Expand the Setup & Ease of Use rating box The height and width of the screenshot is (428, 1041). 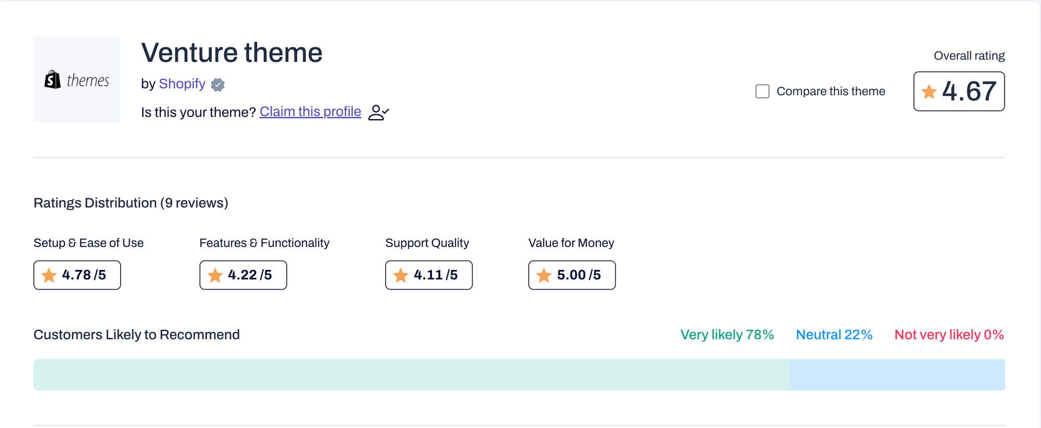pyautogui.click(x=77, y=275)
